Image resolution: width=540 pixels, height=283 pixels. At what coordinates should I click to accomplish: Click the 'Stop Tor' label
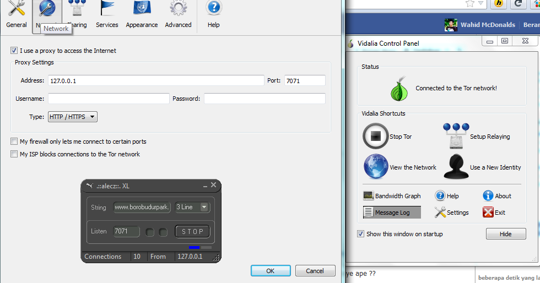(401, 137)
